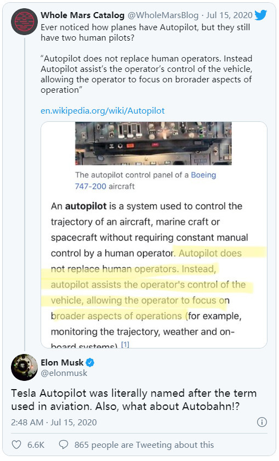Viewport: 279px width, 461px height.
Task: Click the @WholeMarsBlog handle
Action: tap(163, 15)
